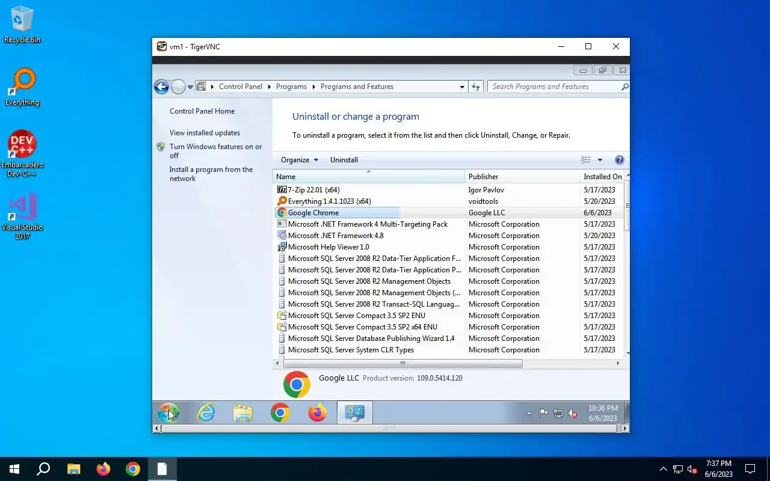This screenshot has width=770, height=481.
Task: Click the VM clock showing 10:36 PM
Action: point(602,413)
